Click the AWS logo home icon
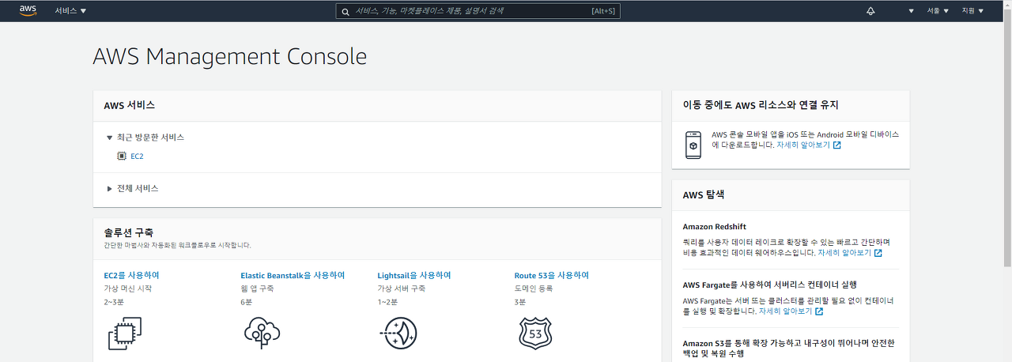Image resolution: width=1012 pixels, height=362 pixels. 28,10
